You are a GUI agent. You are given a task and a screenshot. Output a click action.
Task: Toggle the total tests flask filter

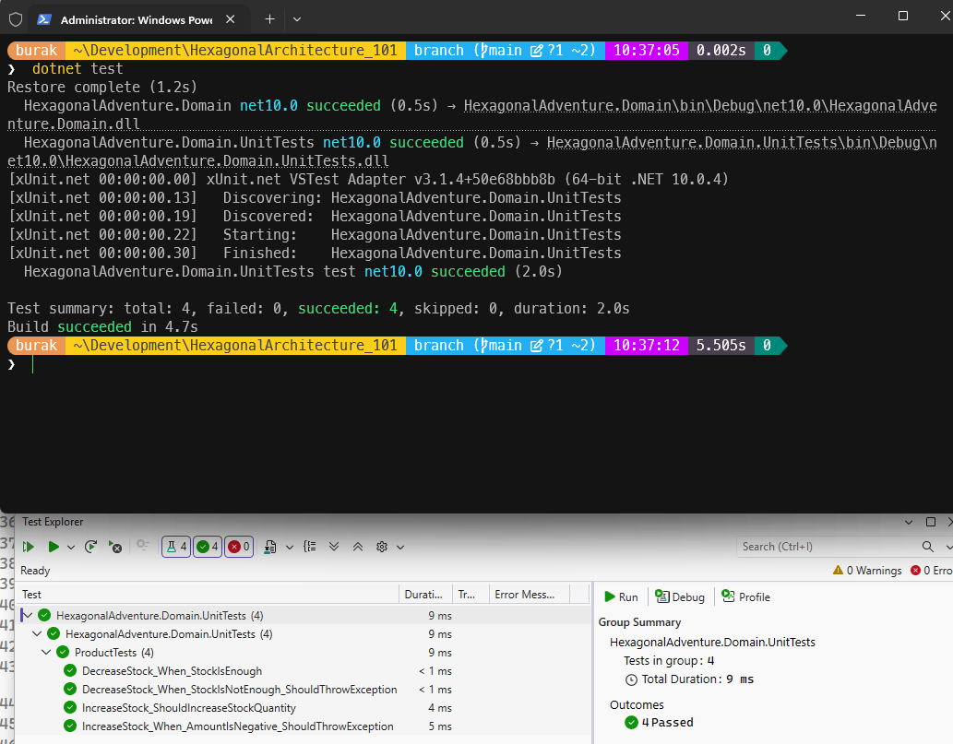[175, 547]
